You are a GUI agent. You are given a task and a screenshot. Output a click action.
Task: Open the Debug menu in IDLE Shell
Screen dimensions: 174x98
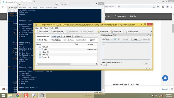[x=35, y=8]
